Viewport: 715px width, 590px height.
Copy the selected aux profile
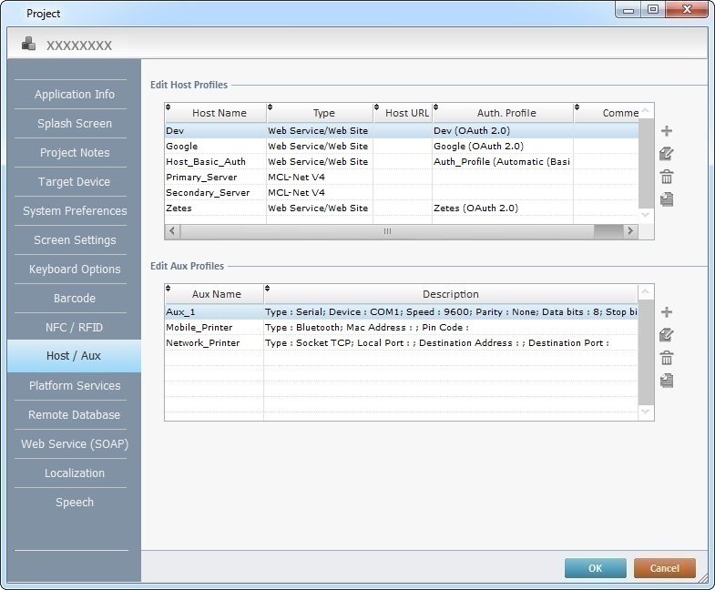667,381
